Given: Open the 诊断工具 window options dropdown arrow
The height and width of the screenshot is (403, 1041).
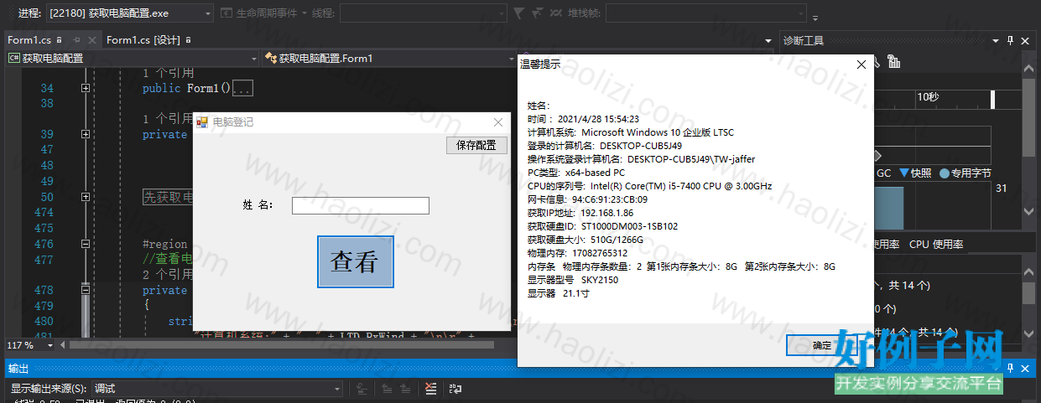Looking at the screenshot, I should 996,39.
